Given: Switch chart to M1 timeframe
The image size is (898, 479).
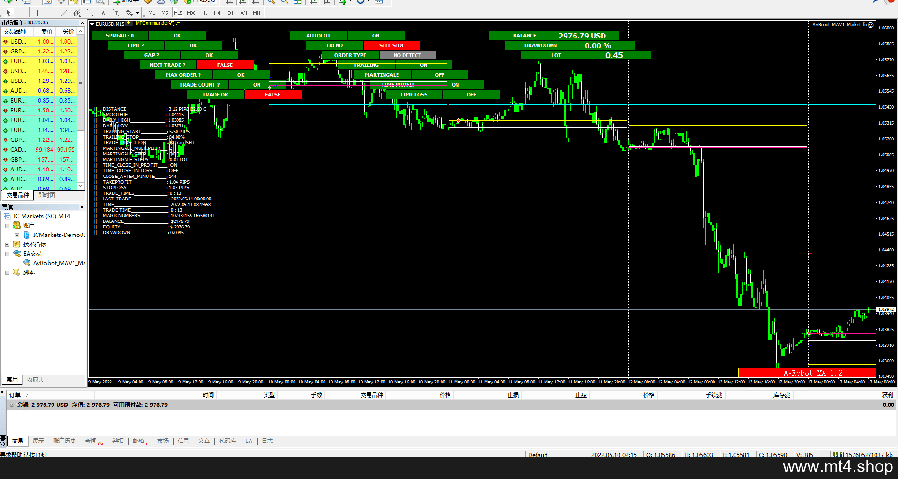Looking at the screenshot, I should (152, 13).
